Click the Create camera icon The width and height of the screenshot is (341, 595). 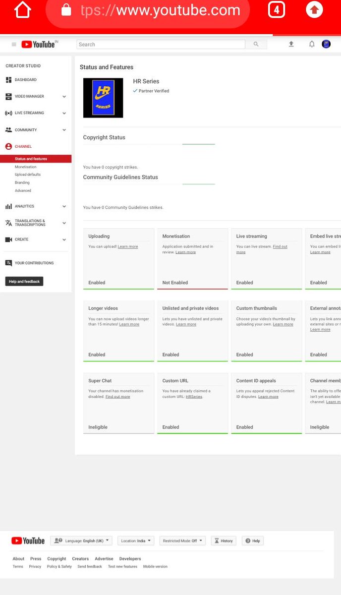[8, 239]
